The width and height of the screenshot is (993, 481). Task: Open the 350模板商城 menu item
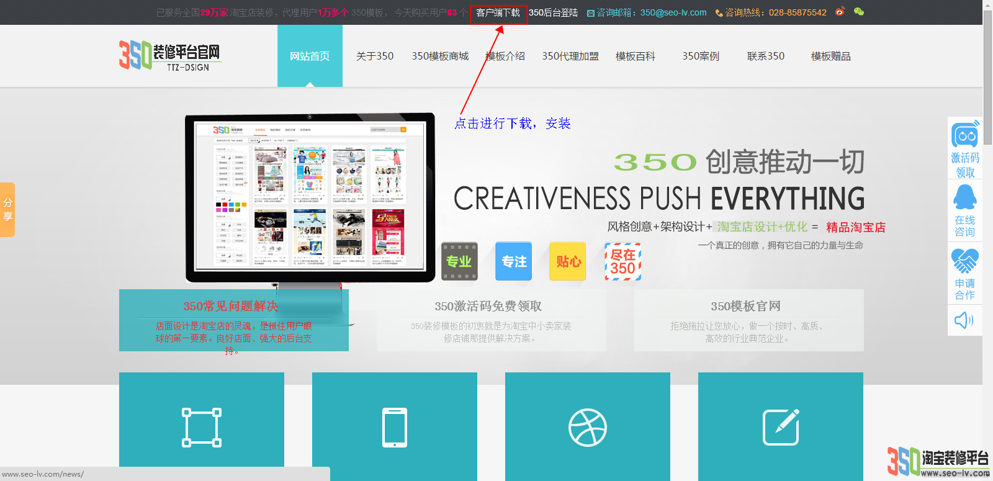pos(440,56)
